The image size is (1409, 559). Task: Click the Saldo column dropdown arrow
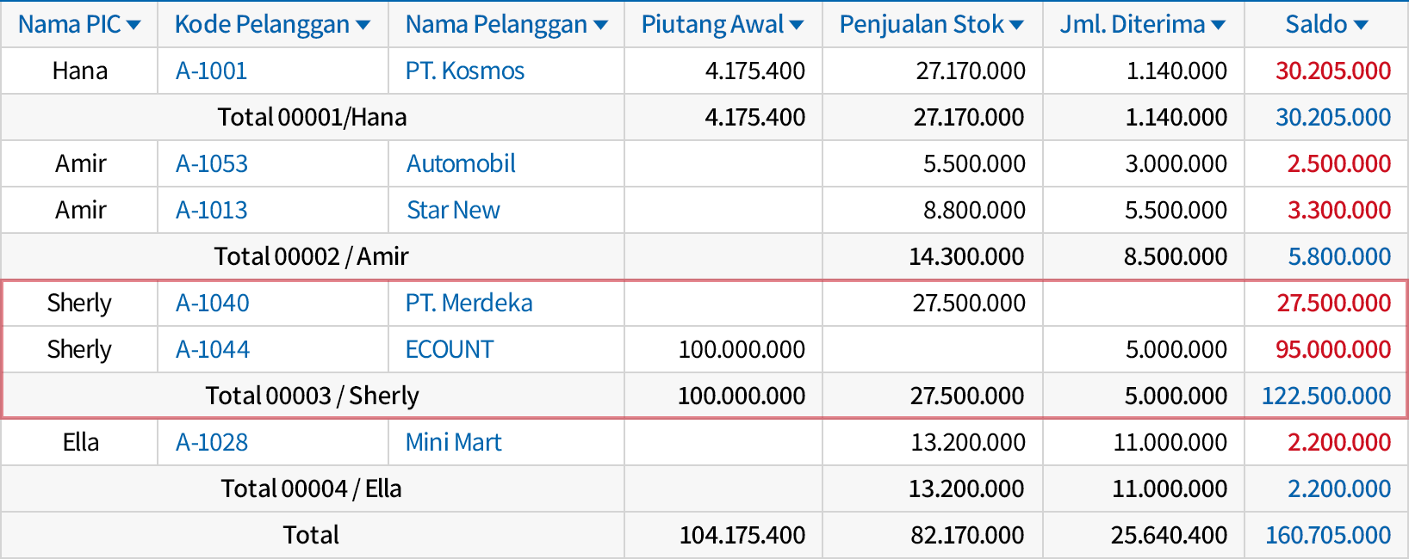[1361, 26]
